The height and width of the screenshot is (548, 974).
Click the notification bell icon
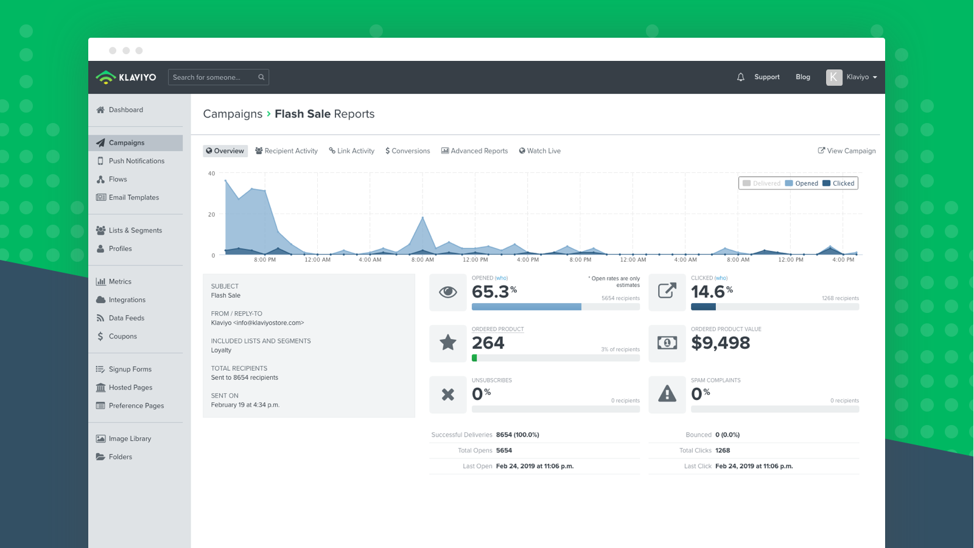[740, 77]
